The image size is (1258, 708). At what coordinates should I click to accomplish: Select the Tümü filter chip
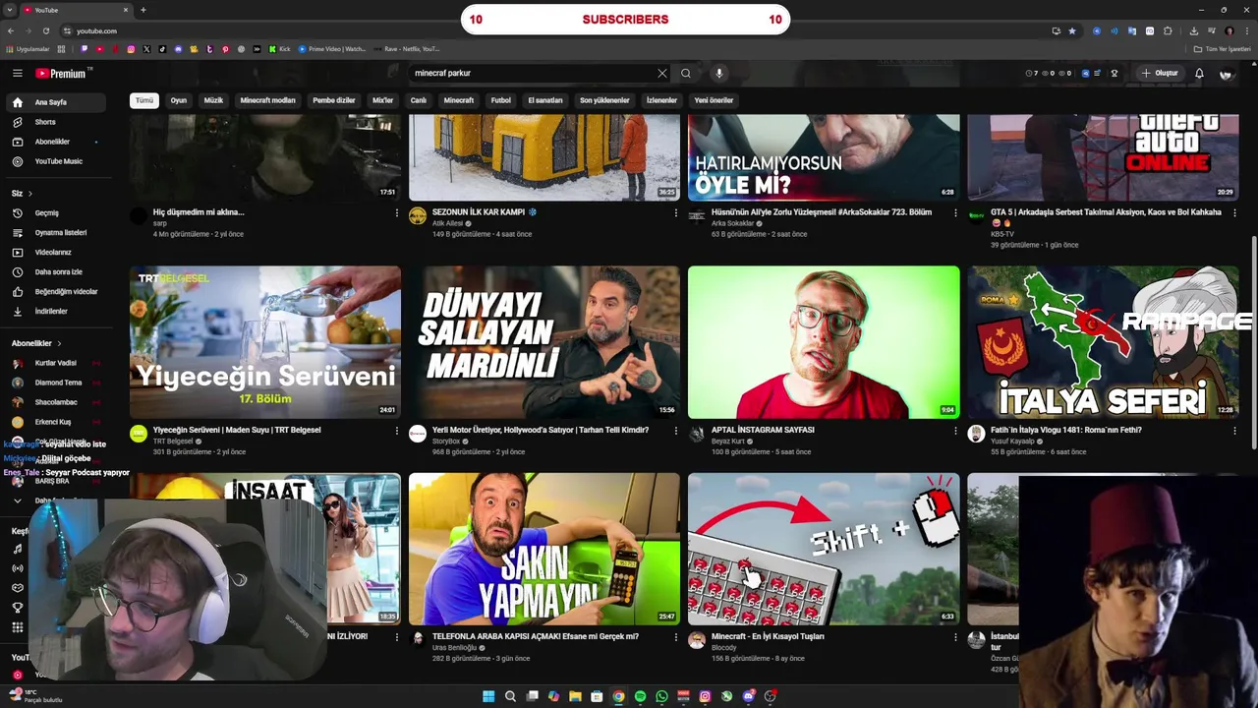tap(144, 100)
